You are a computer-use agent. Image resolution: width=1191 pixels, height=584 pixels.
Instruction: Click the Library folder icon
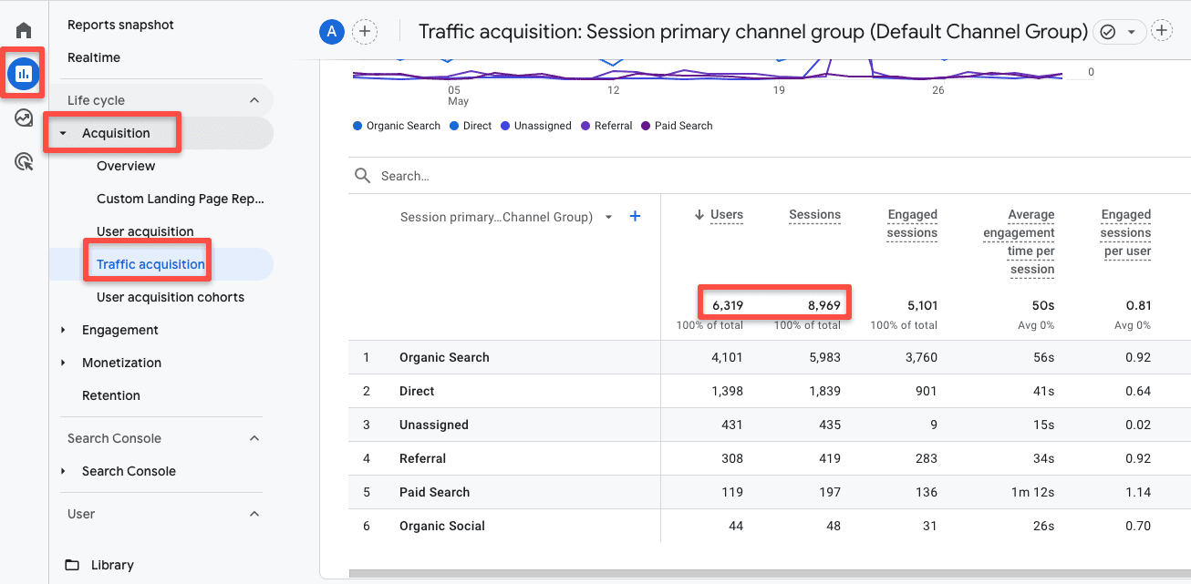pos(72,565)
